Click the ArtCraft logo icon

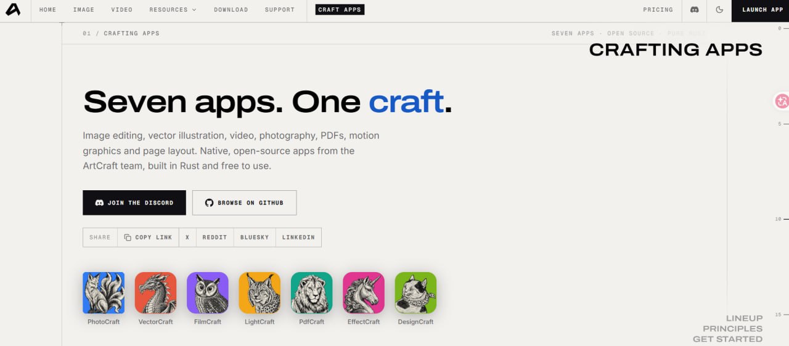pyautogui.click(x=13, y=10)
